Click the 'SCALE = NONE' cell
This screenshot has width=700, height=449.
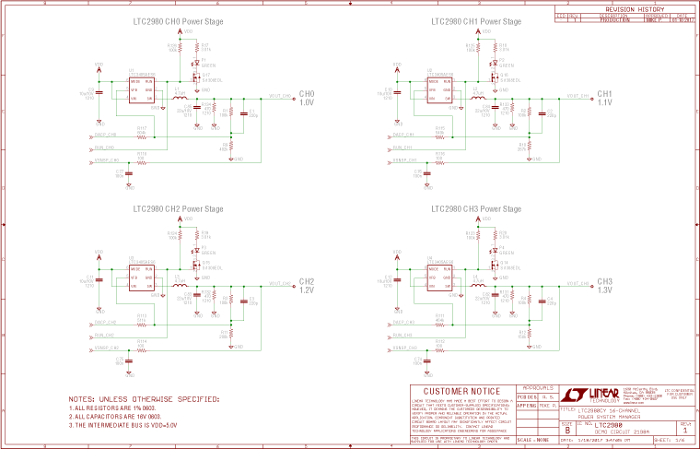coord(538,440)
